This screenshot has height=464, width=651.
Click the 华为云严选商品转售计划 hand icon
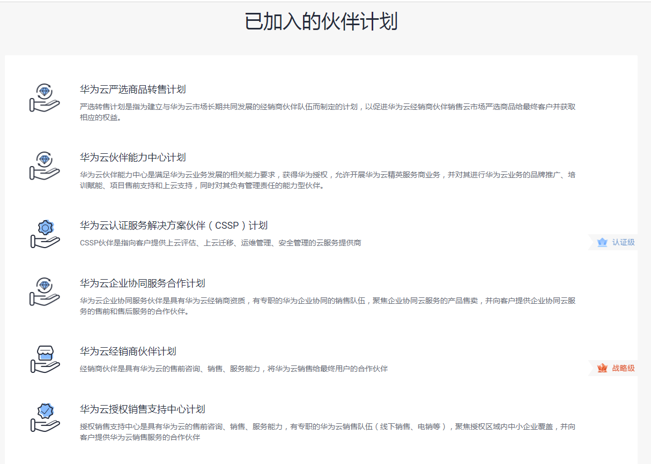tap(45, 98)
